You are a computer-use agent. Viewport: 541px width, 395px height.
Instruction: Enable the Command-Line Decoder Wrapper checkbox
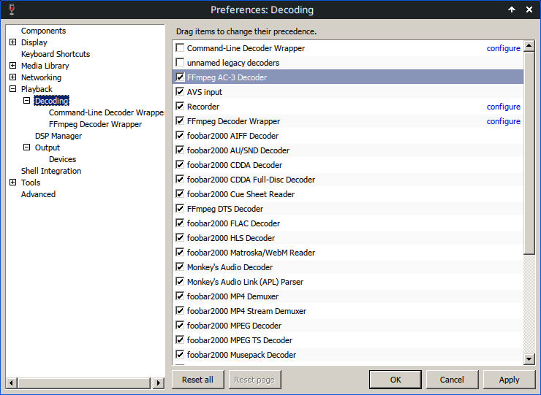click(180, 48)
